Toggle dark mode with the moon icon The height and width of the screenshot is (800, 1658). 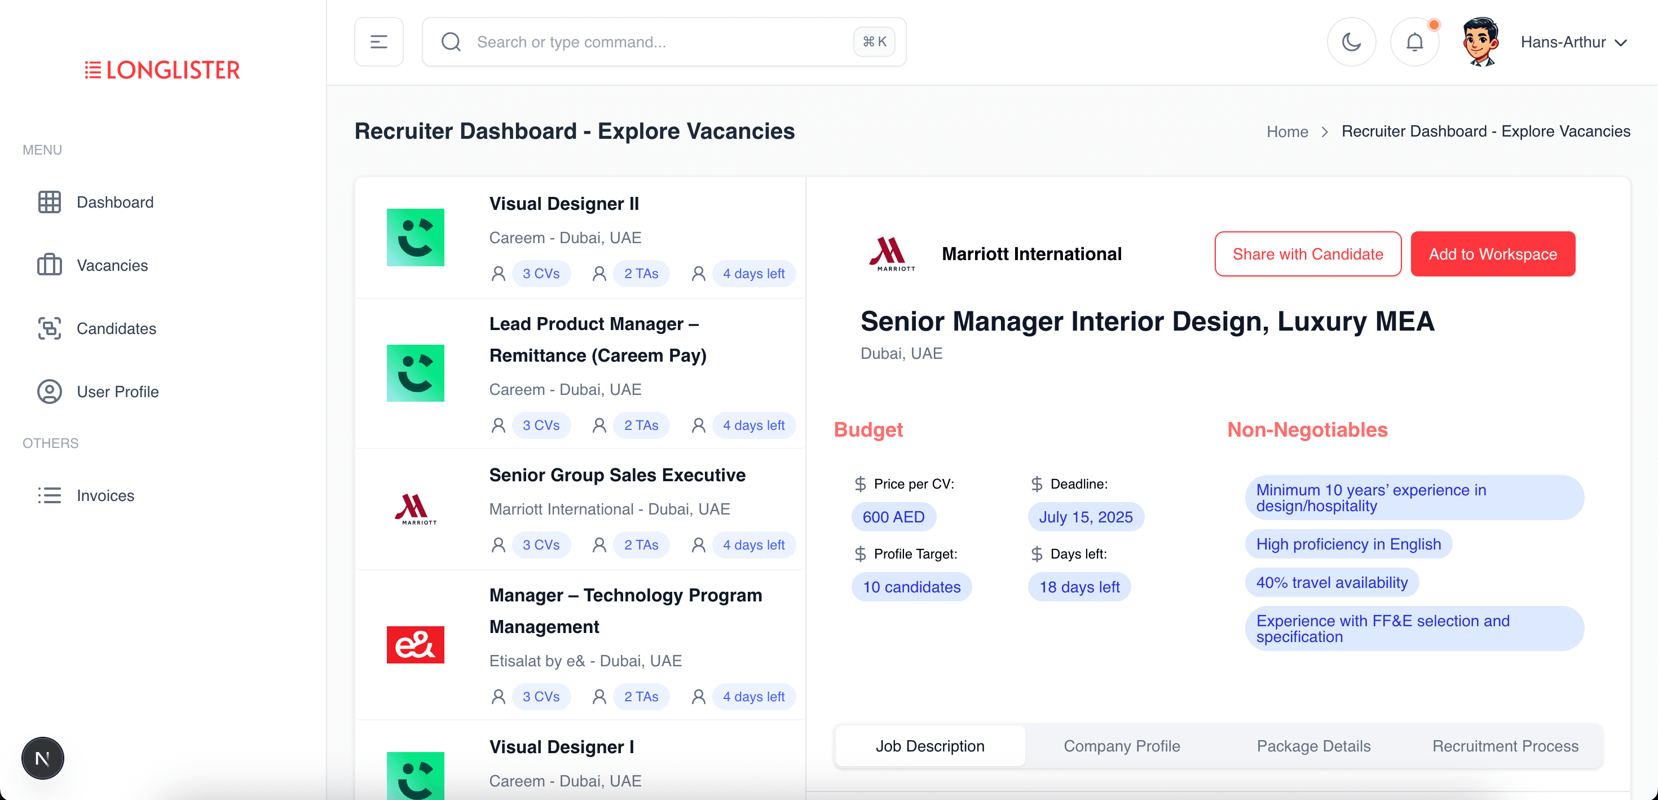click(1352, 42)
